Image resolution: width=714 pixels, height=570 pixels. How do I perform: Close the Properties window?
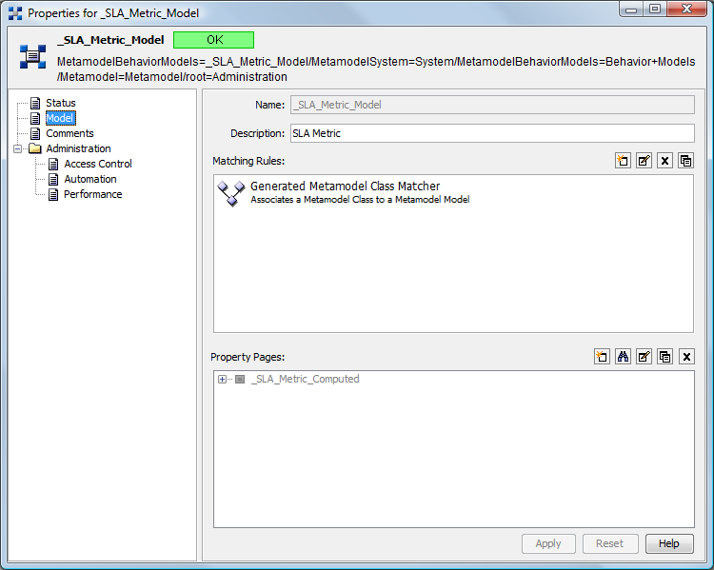[686, 10]
